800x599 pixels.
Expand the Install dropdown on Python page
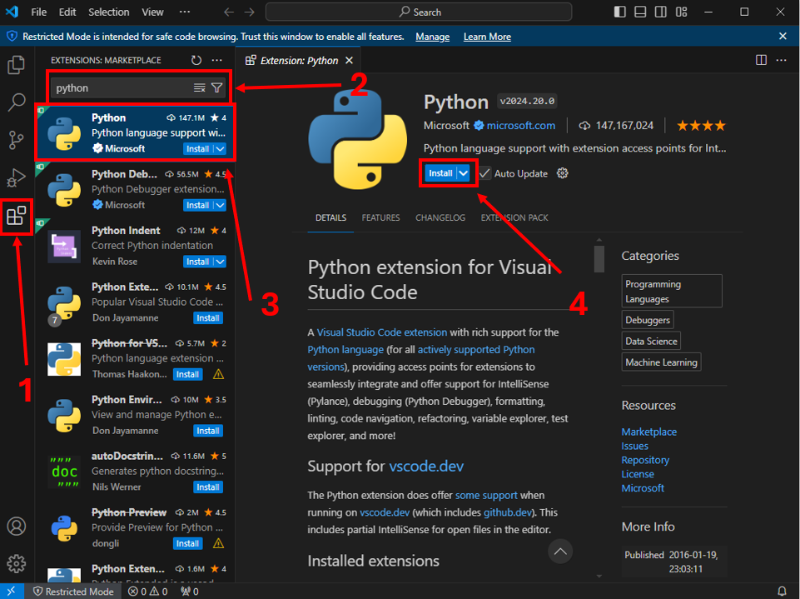pos(463,173)
